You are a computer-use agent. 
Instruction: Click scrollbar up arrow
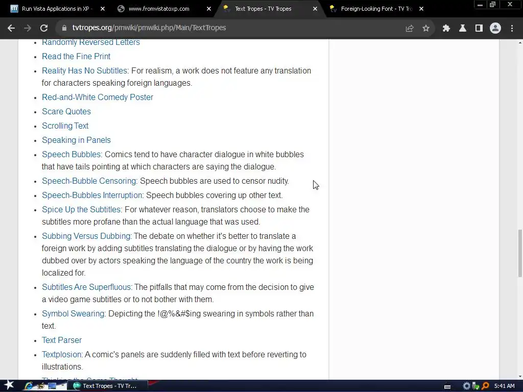click(519, 43)
